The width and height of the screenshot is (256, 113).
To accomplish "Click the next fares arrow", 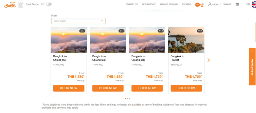I will pyautogui.click(x=208, y=60).
